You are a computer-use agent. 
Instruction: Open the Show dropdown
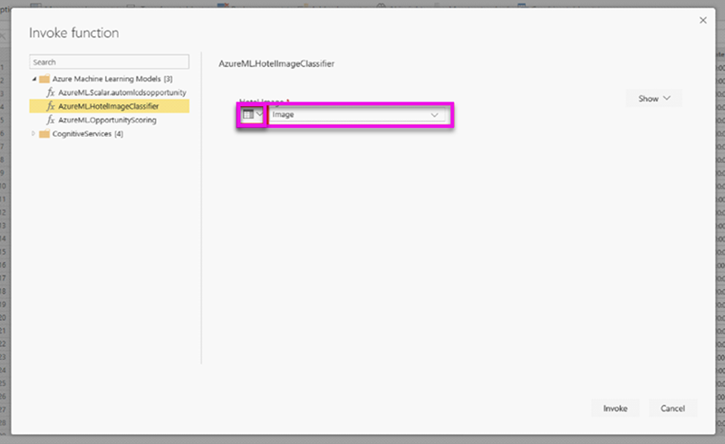pyautogui.click(x=653, y=98)
